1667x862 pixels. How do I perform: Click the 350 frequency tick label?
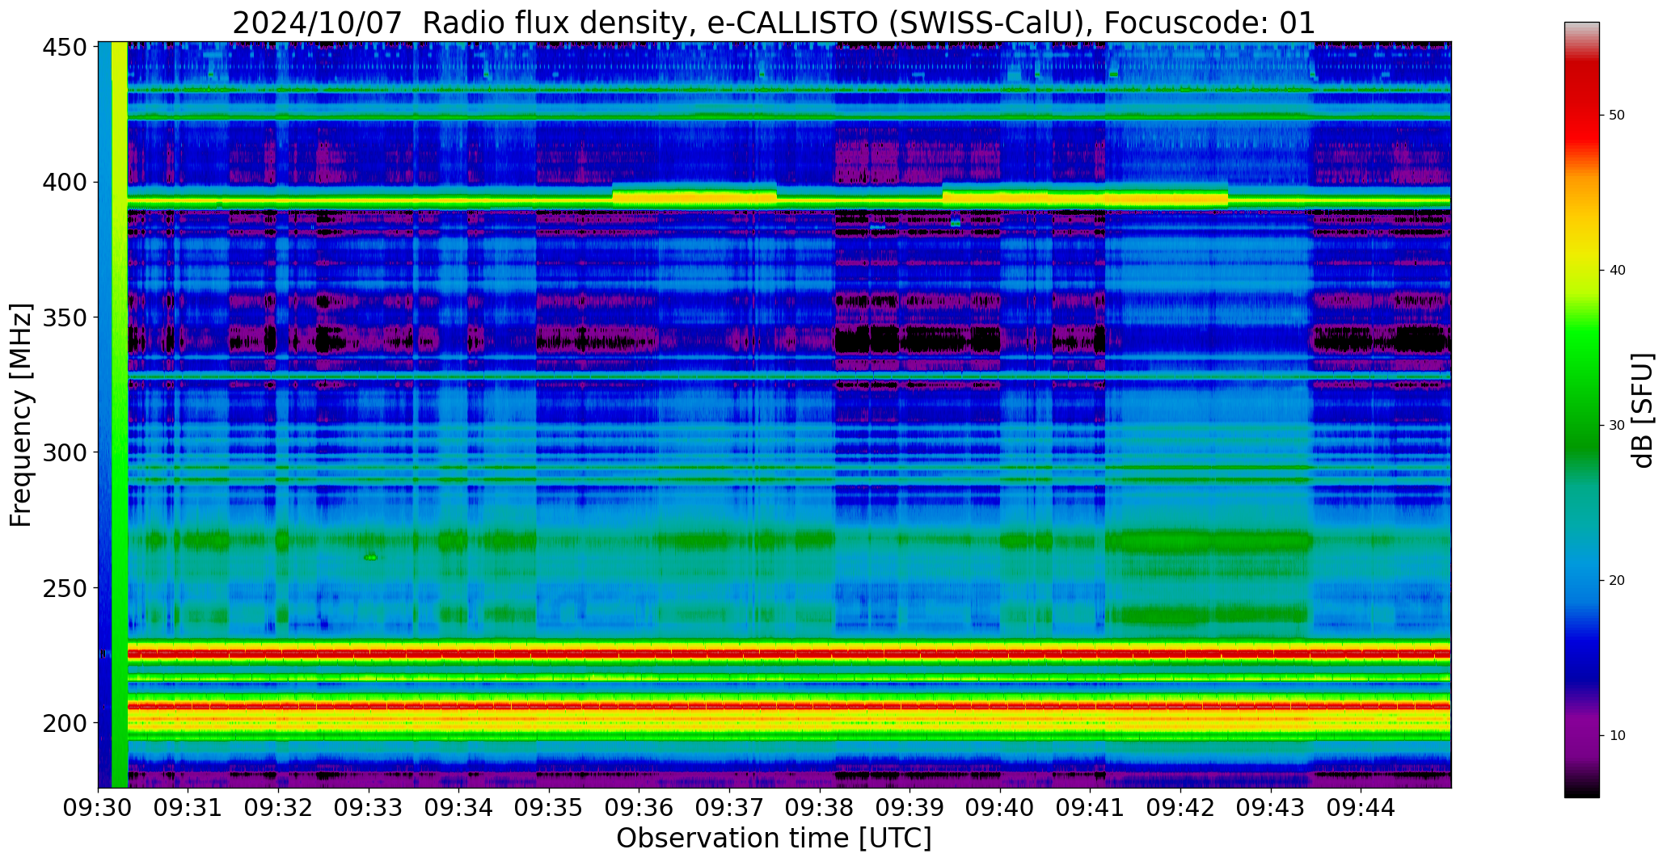pos(64,317)
